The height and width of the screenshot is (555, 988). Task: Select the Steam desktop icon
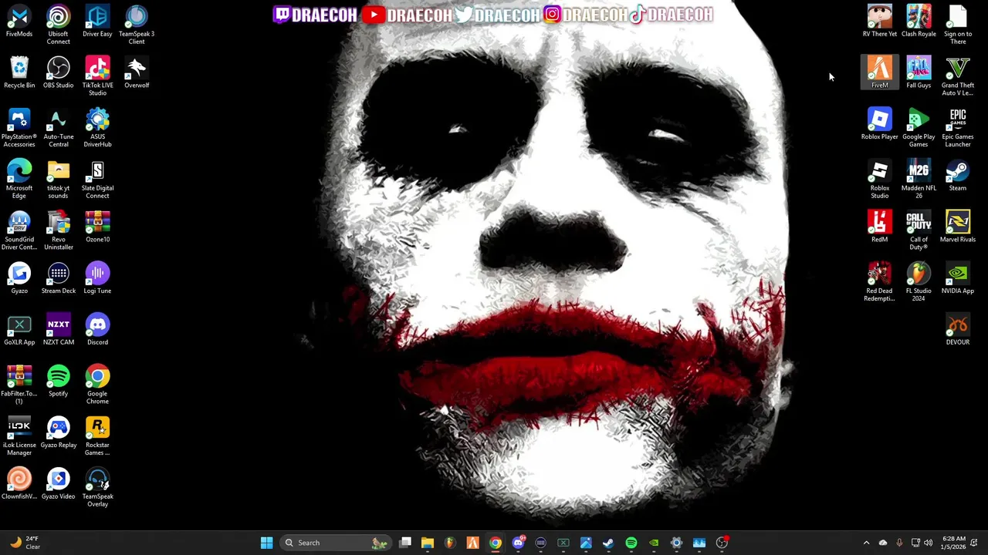[958, 176]
